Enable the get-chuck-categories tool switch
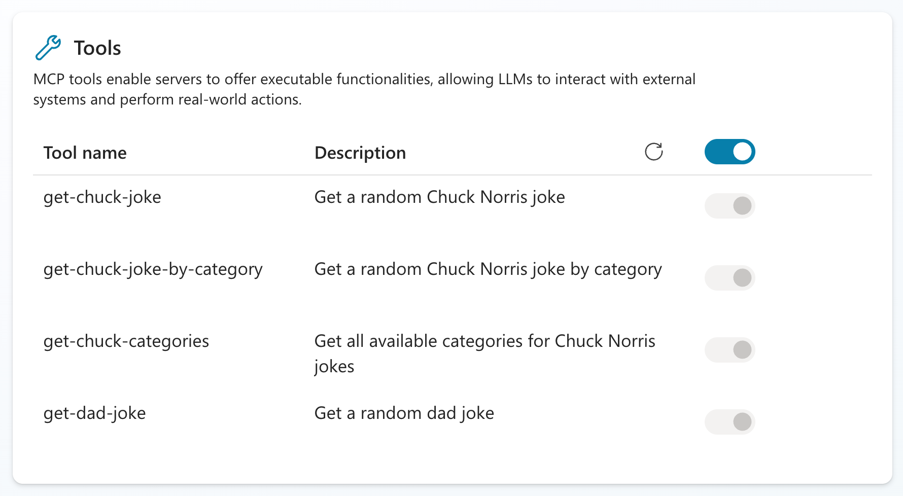The image size is (903, 496). (730, 350)
